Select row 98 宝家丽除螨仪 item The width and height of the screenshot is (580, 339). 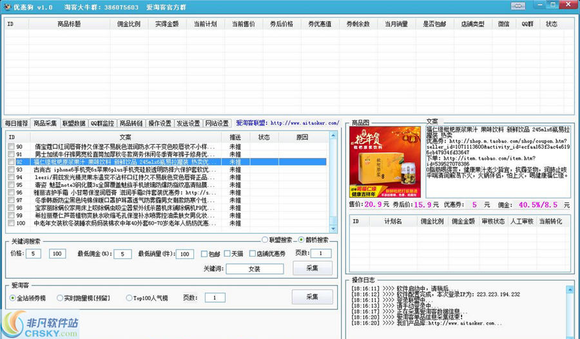pos(167,208)
